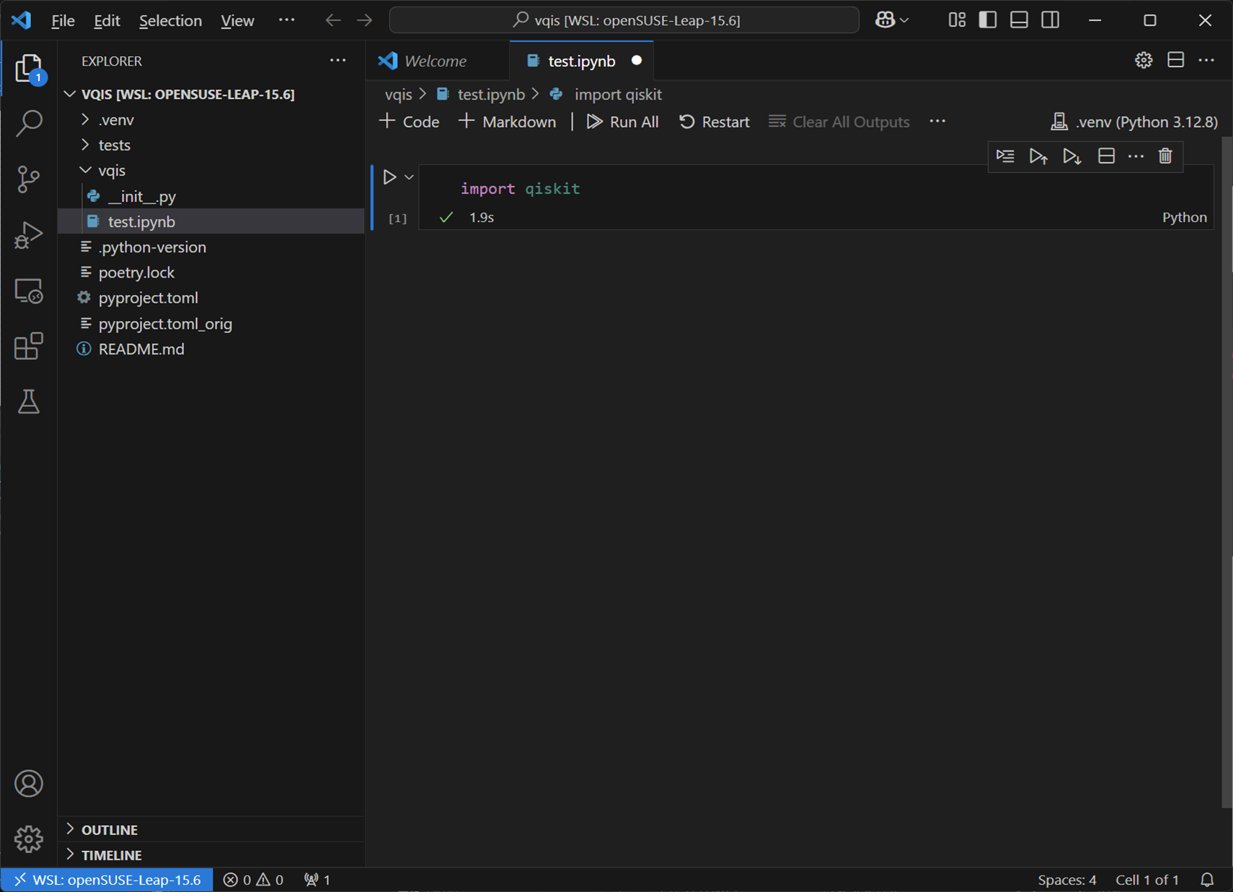Open the command center search box
The height and width of the screenshot is (892, 1233).
pyautogui.click(x=624, y=20)
